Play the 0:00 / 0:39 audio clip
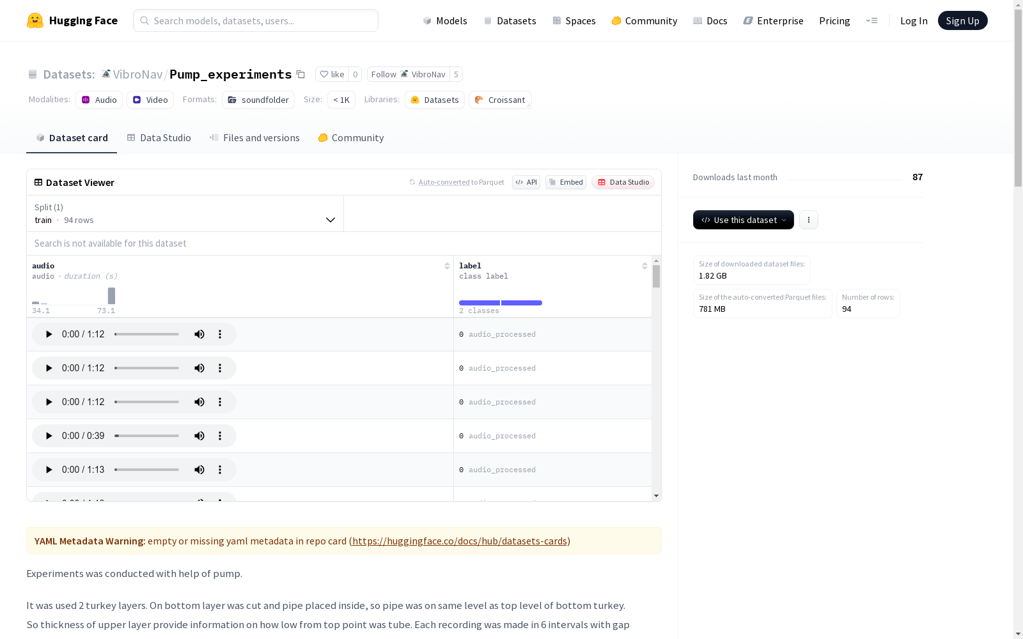Viewport: 1023px width, 639px height. [x=49, y=436]
